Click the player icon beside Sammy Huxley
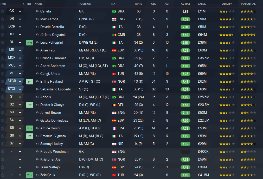The width and height of the screenshot is (263, 179). pyautogui.click(x=37, y=144)
